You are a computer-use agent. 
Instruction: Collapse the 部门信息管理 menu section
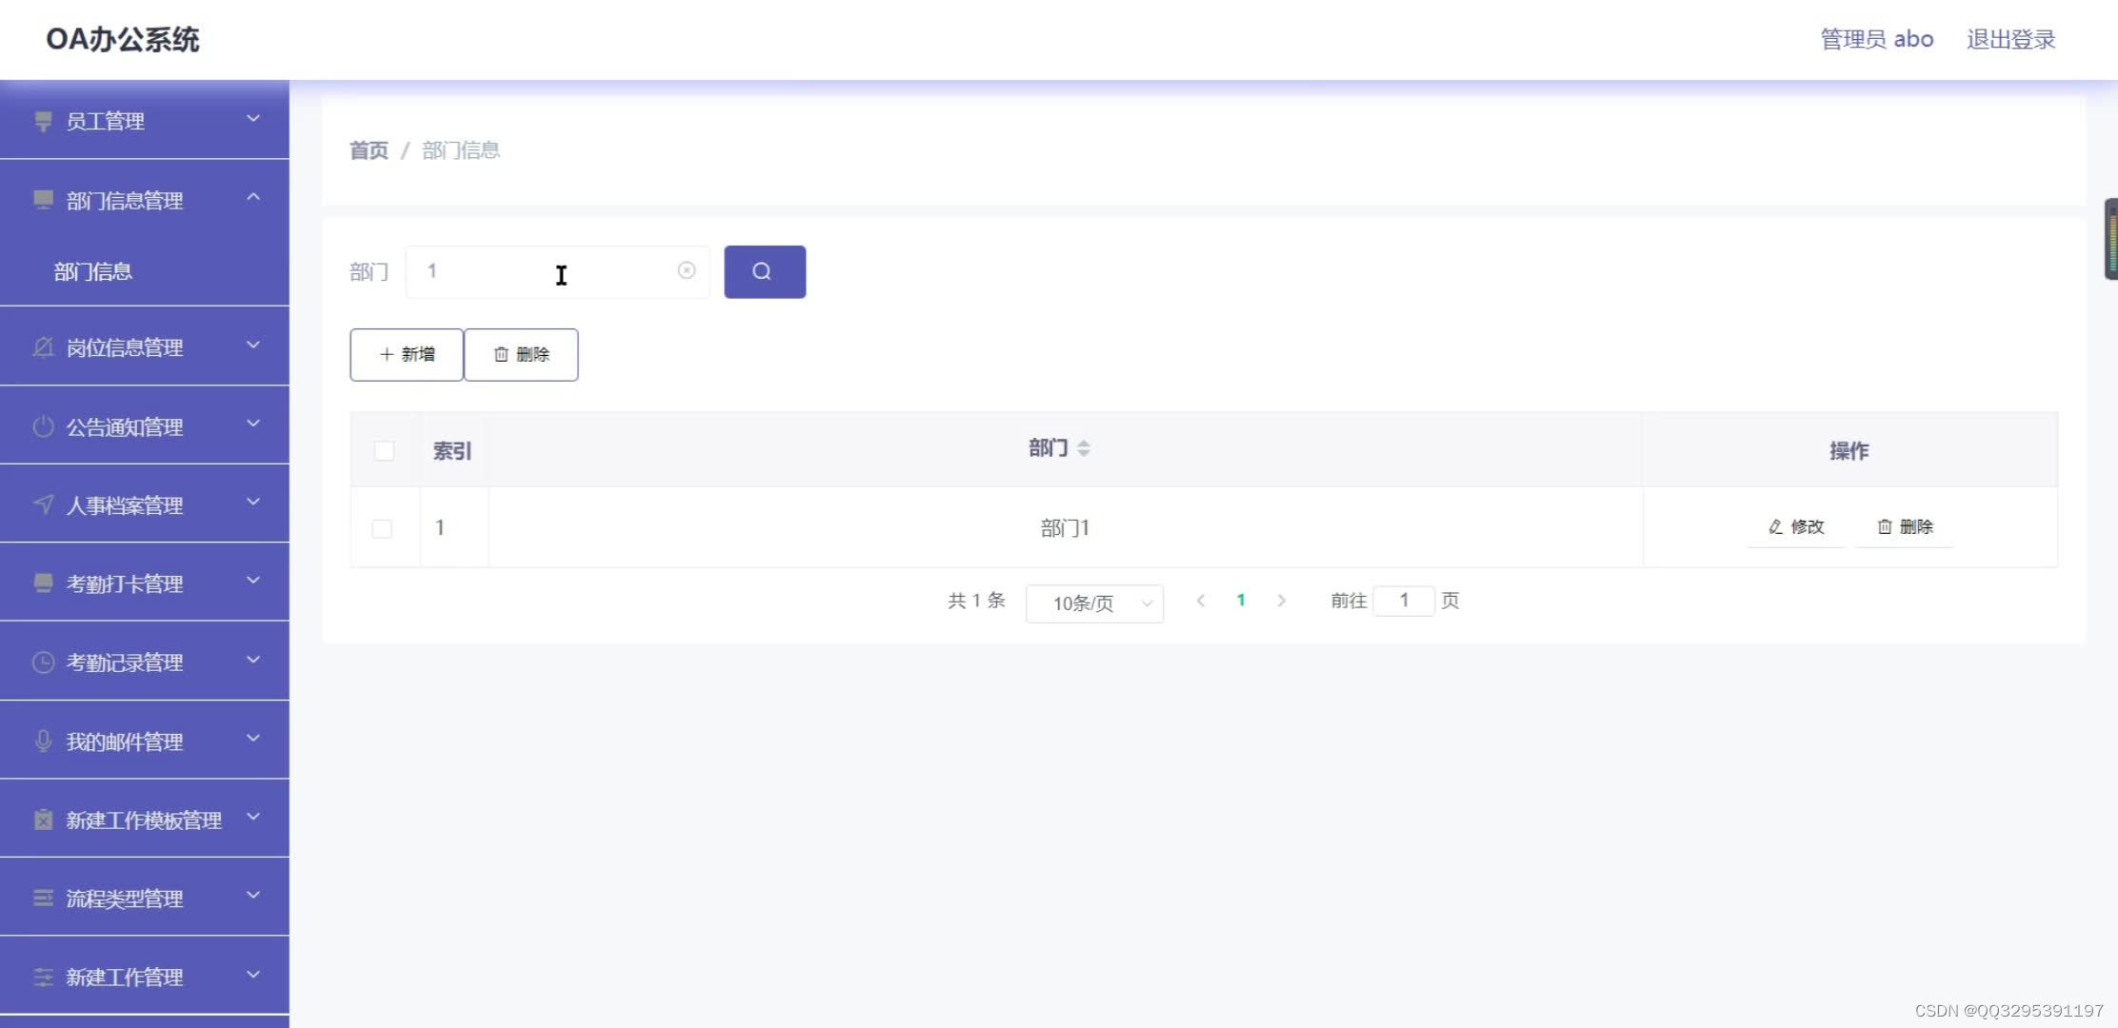pyautogui.click(x=252, y=197)
